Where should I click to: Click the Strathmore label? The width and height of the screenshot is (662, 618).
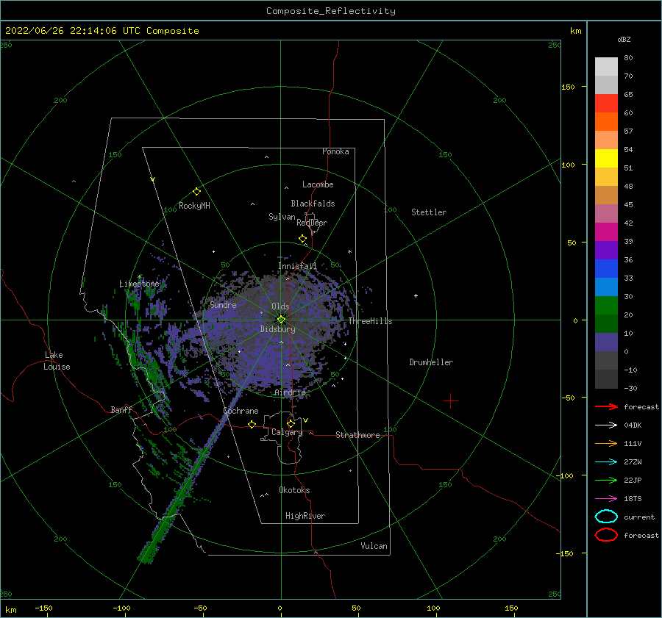tap(357, 435)
